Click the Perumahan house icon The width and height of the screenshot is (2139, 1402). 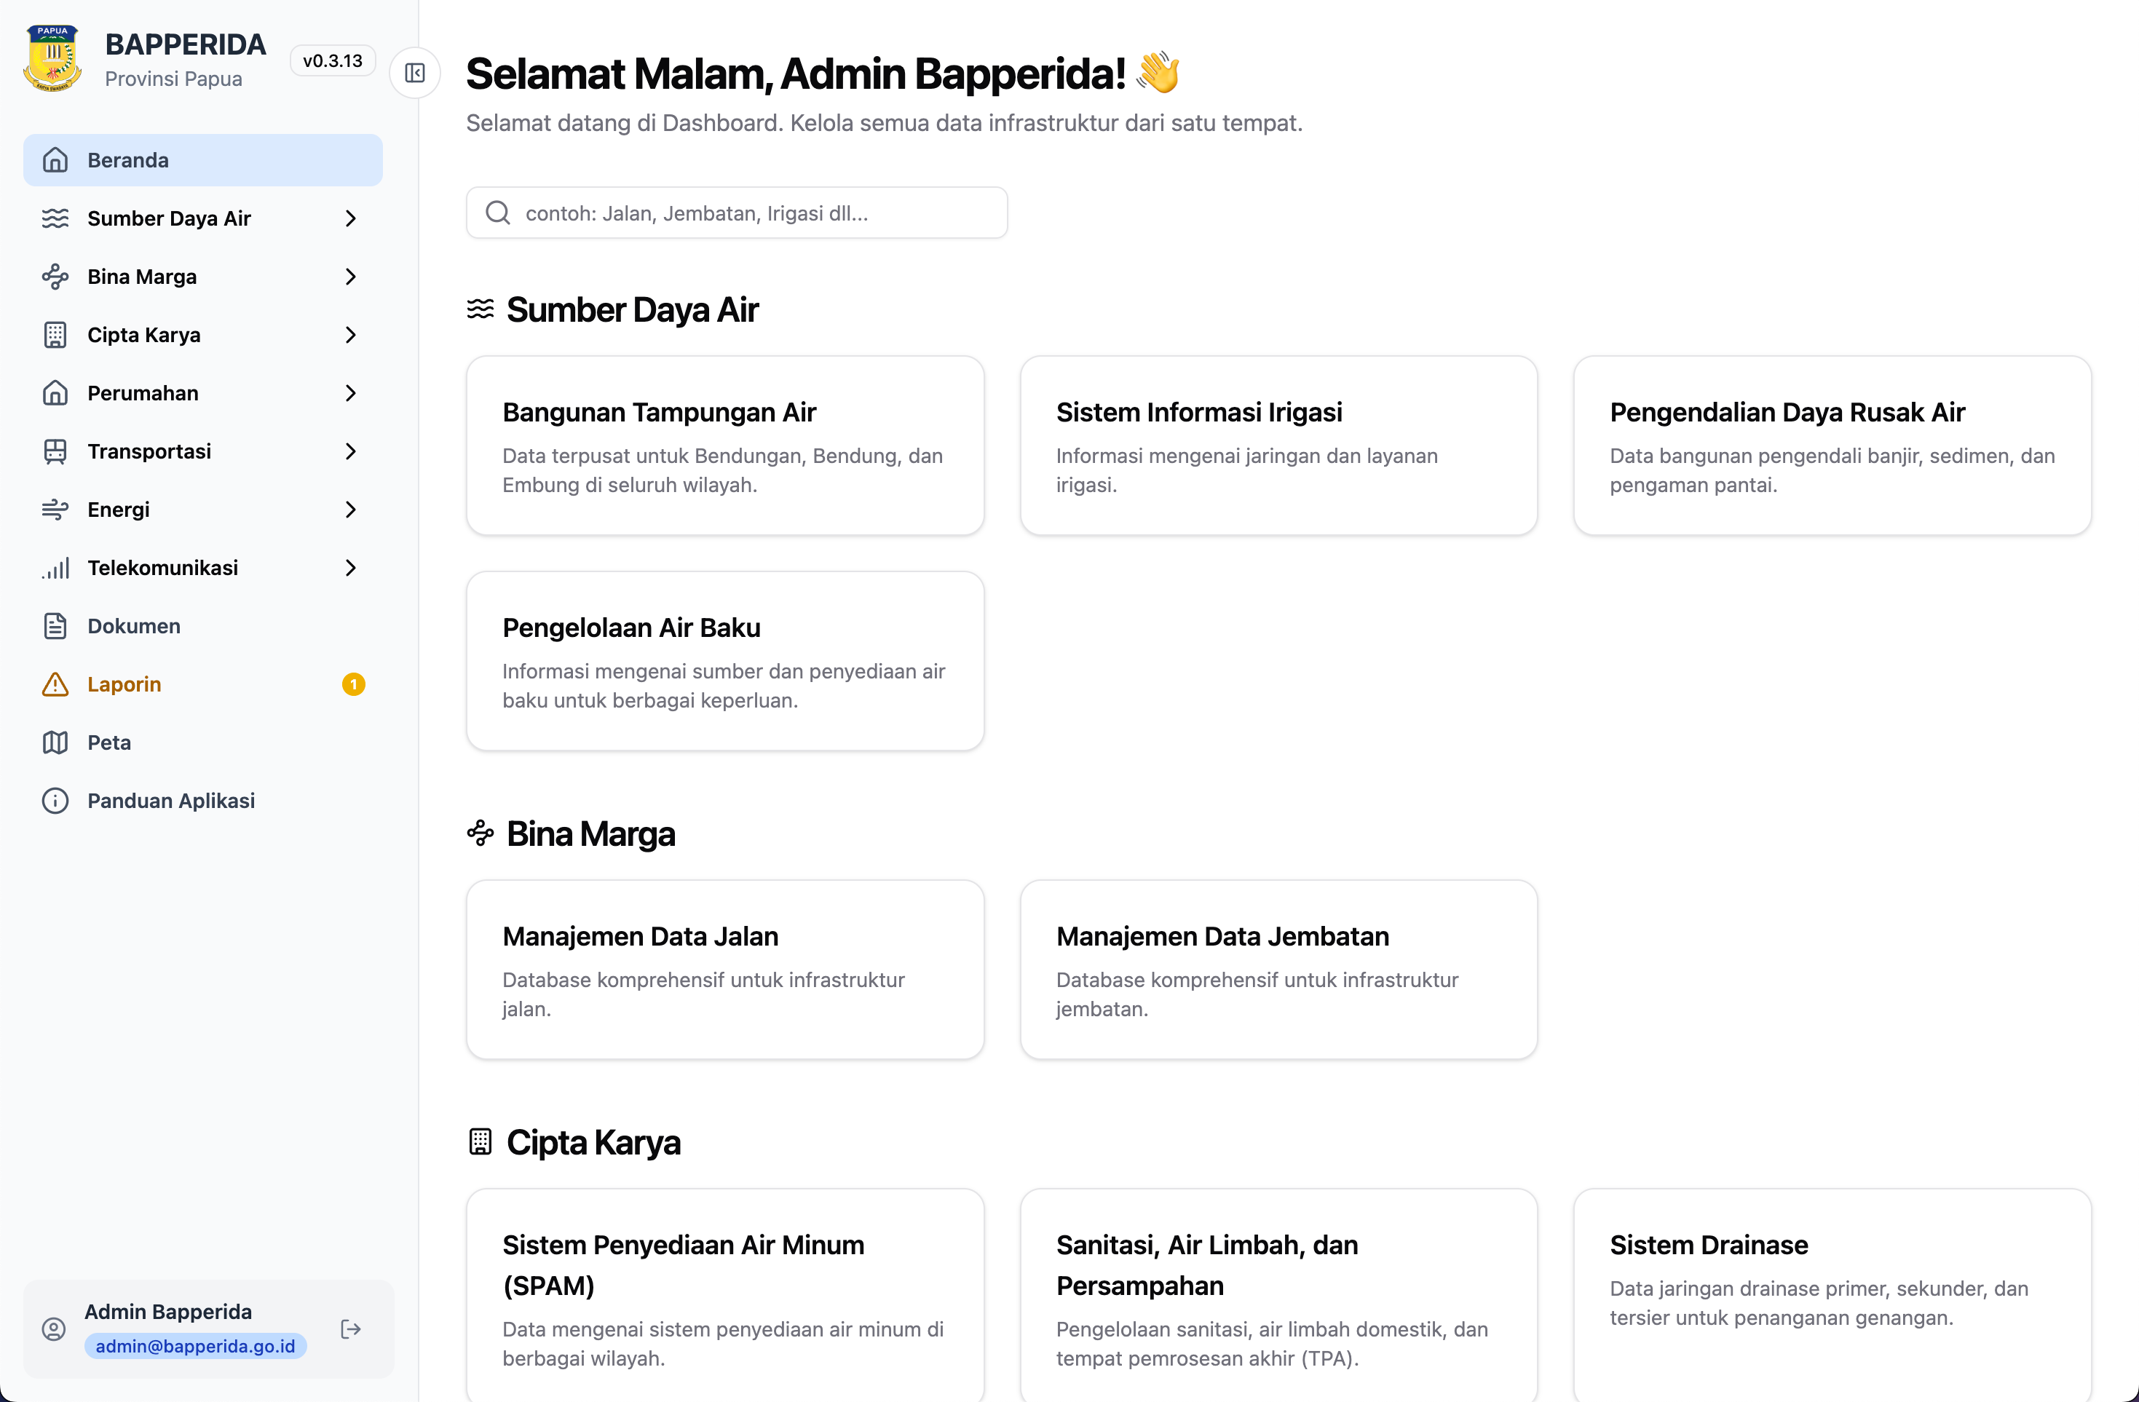click(55, 393)
